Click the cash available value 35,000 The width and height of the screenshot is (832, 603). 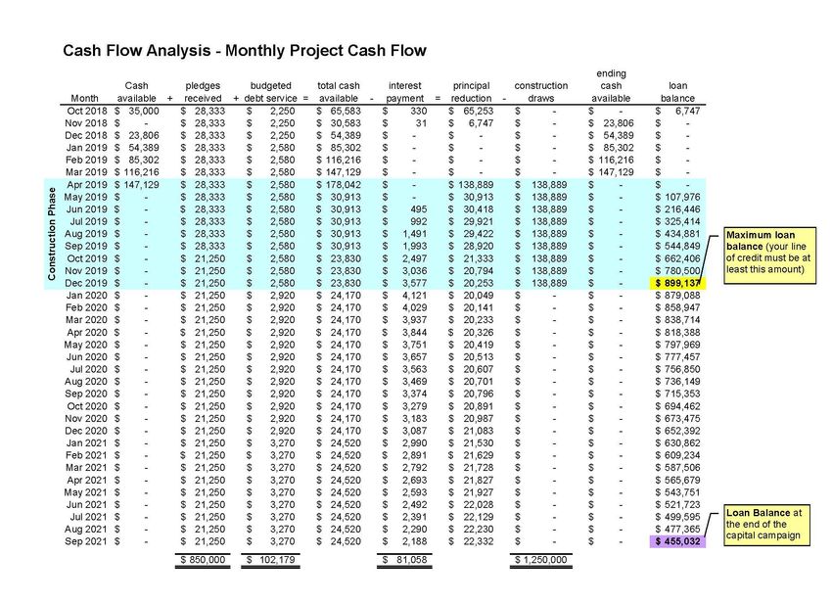(x=143, y=111)
